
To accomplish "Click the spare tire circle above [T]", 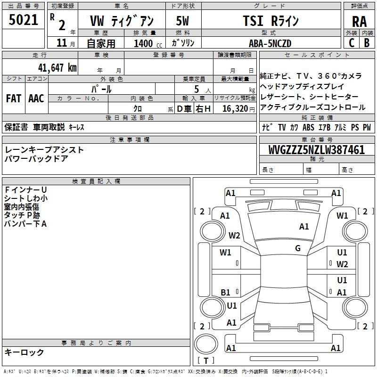I will click(x=206, y=344).
